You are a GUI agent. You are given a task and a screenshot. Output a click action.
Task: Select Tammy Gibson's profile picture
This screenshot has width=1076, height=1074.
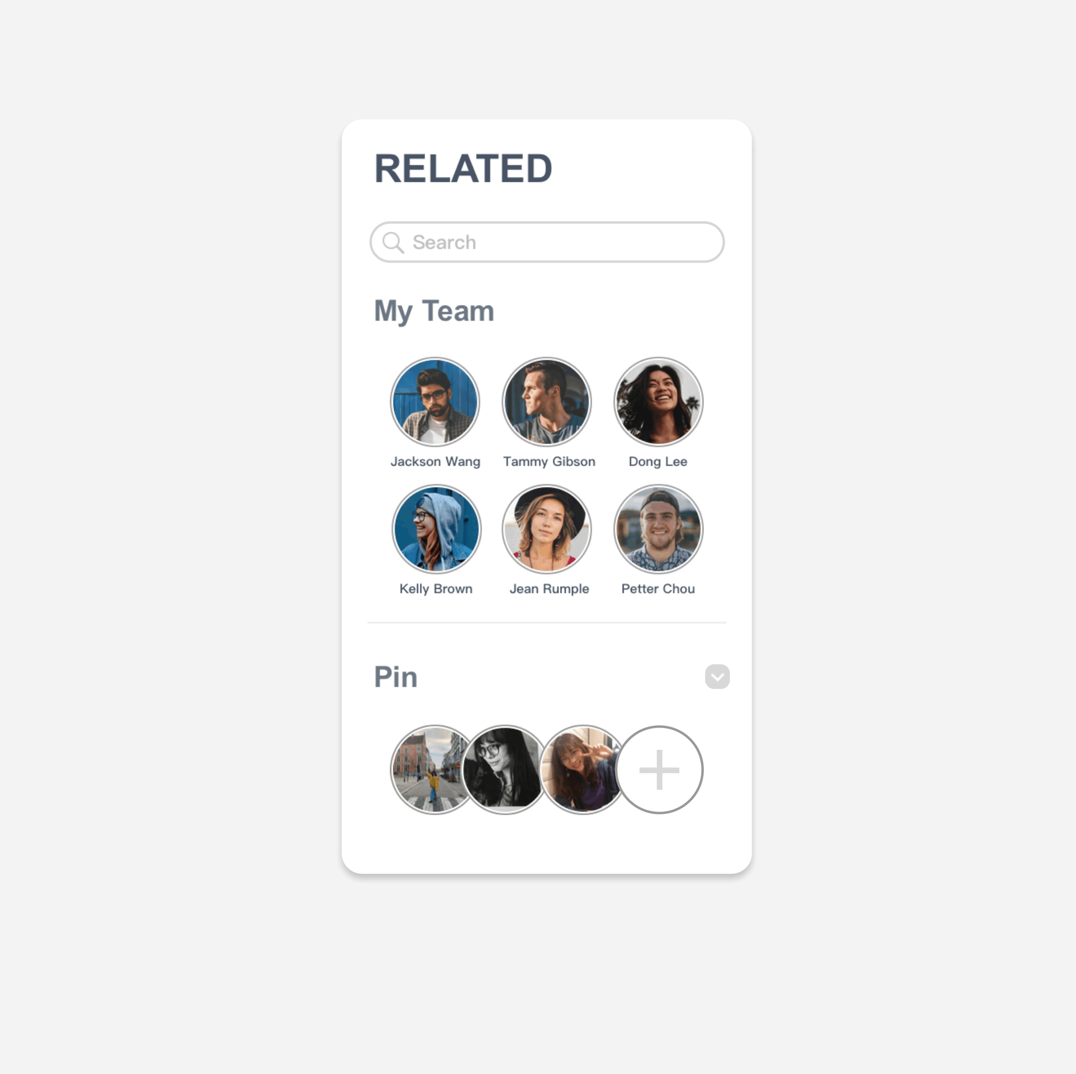pyautogui.click(x=547, y=402)
